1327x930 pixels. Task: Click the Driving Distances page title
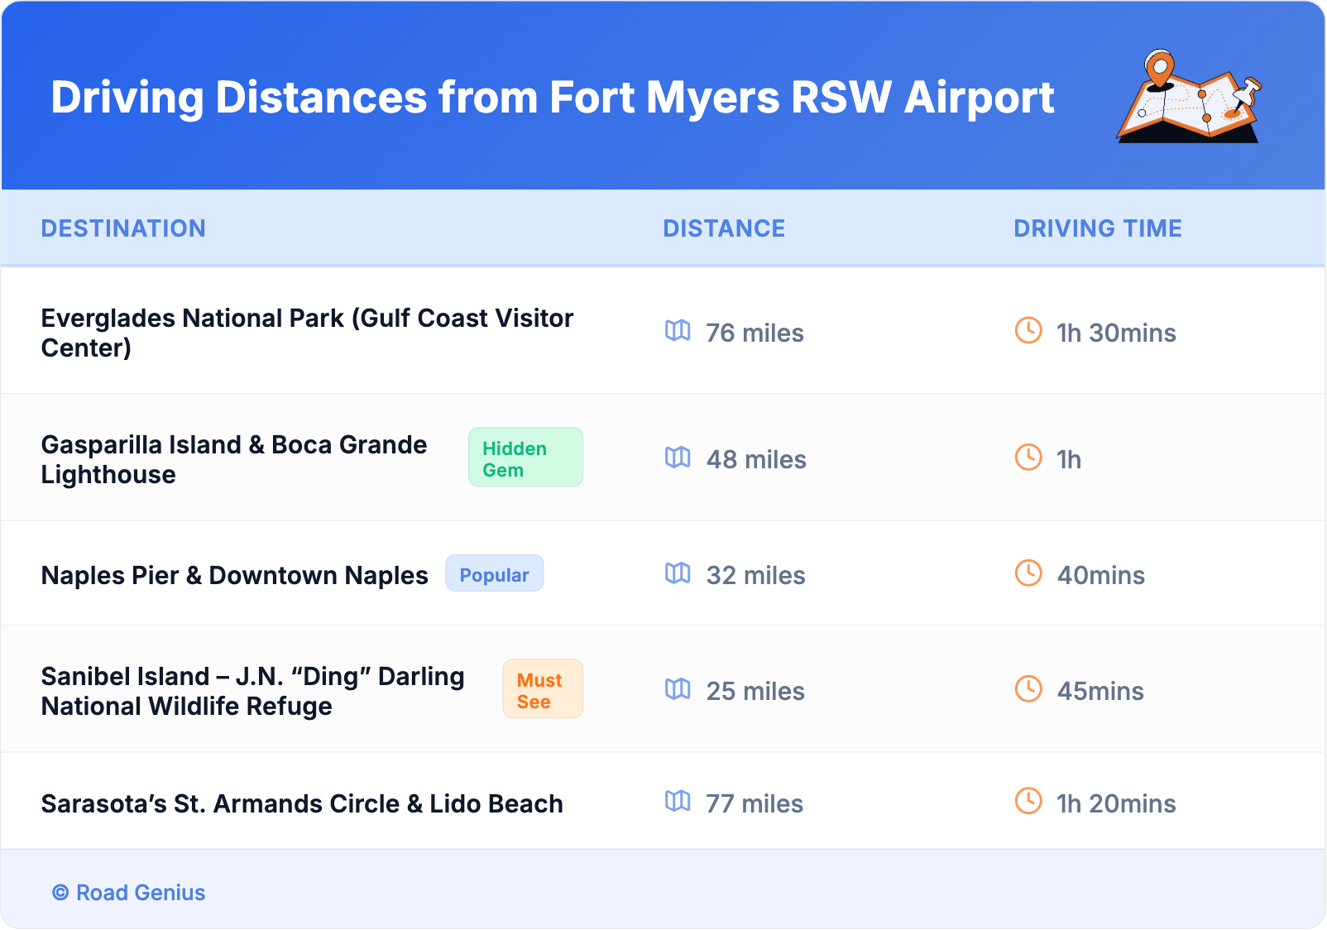coord(552,98)
